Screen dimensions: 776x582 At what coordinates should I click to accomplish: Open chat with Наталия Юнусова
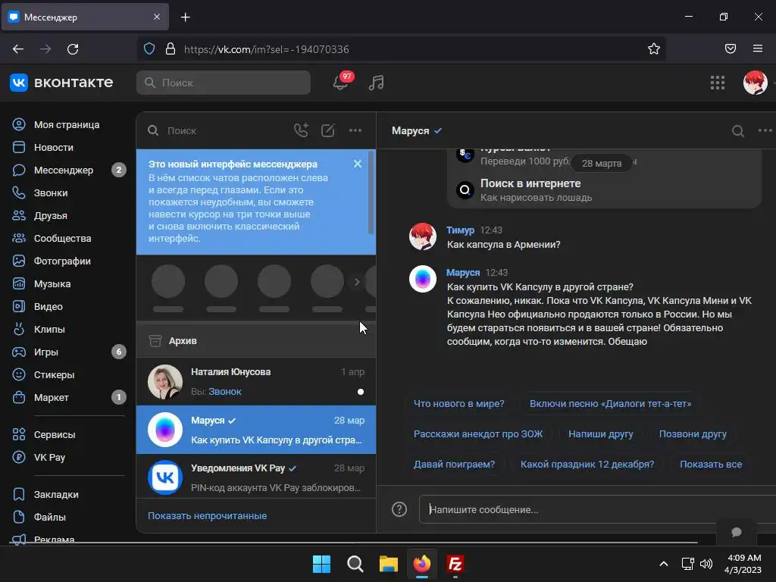[256, 382]
